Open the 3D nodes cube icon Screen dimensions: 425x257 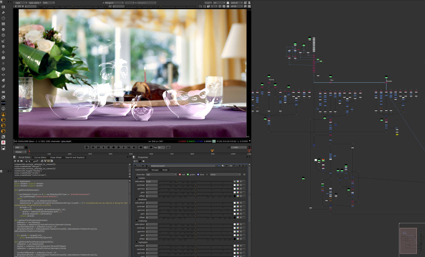[3, 58]
